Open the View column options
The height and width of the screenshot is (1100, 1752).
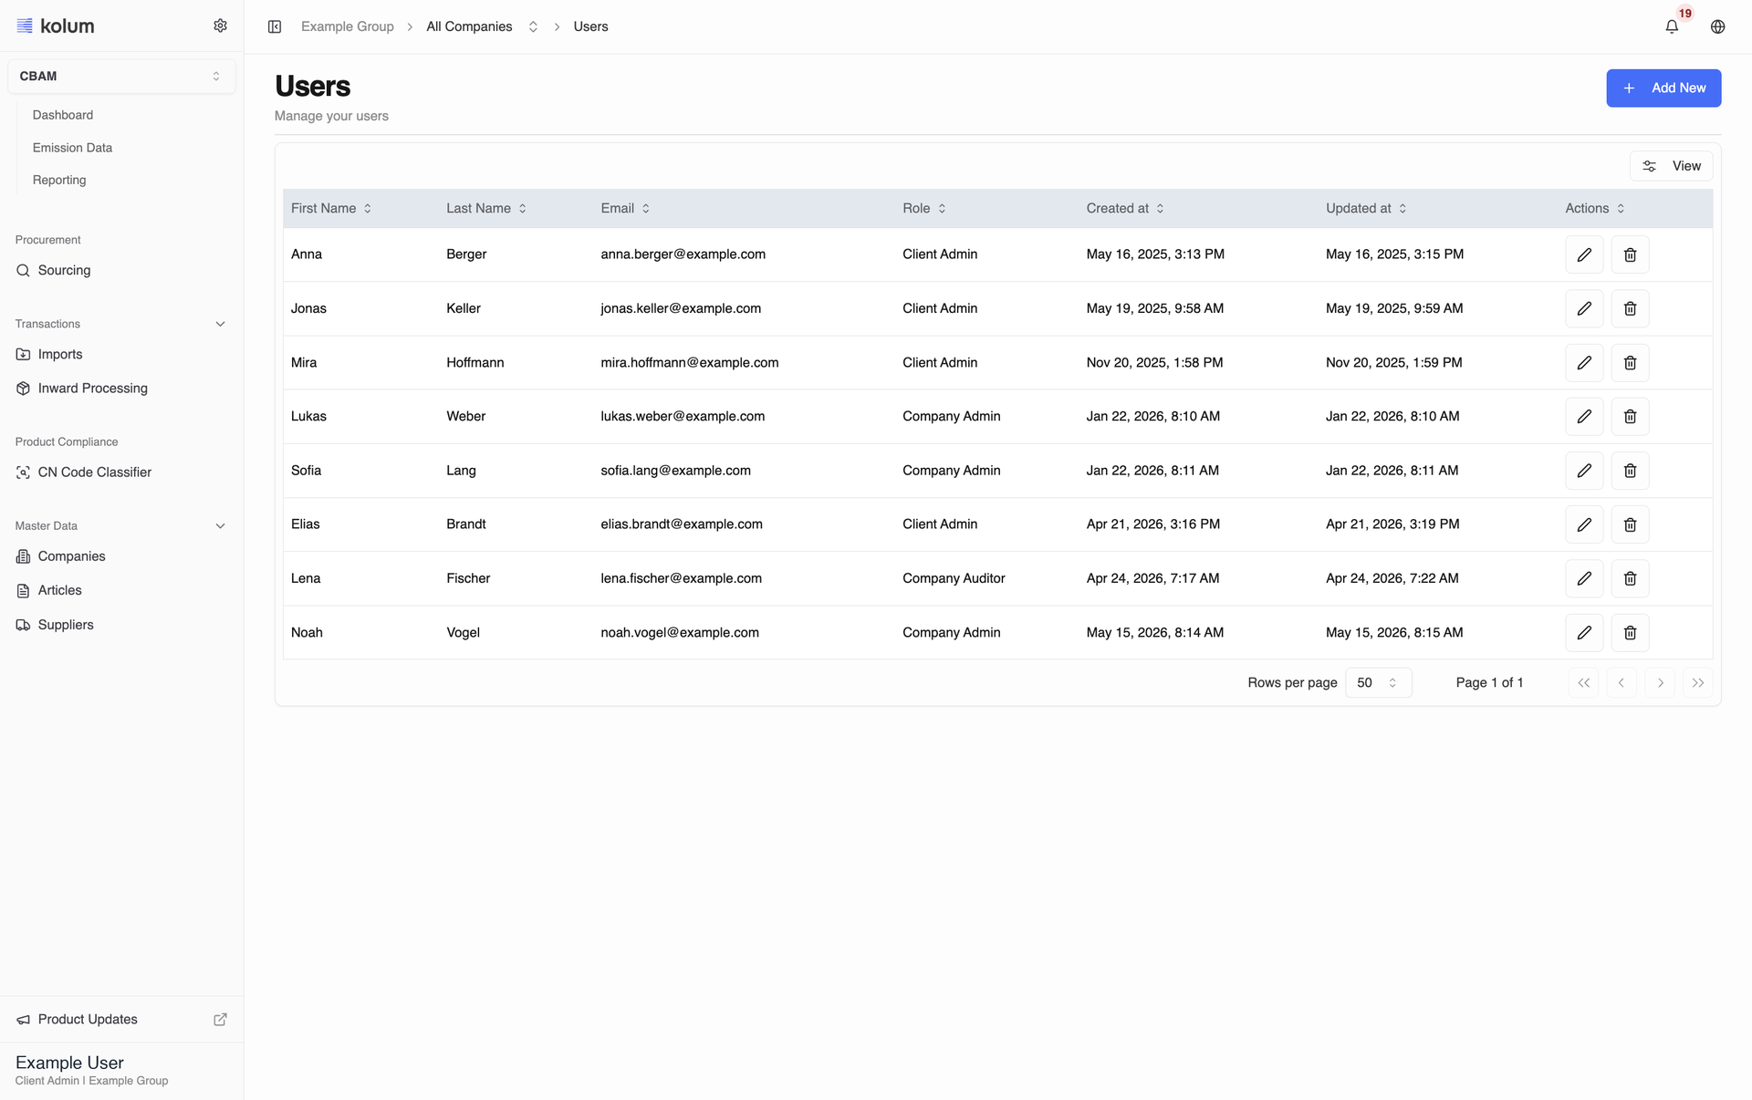click(x=1671, y=166)
